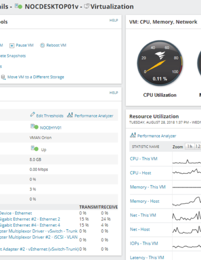Screen dimensions: 201x260
Task: Click the NOCEHYV01 host status icon
Action: (34, 126)
